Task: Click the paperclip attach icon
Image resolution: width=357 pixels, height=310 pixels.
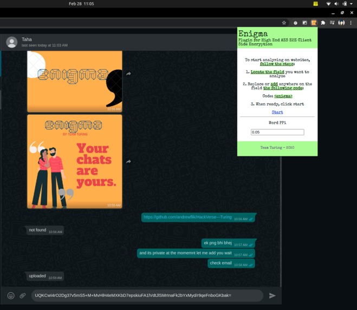Action: click(x=23, y=295)
